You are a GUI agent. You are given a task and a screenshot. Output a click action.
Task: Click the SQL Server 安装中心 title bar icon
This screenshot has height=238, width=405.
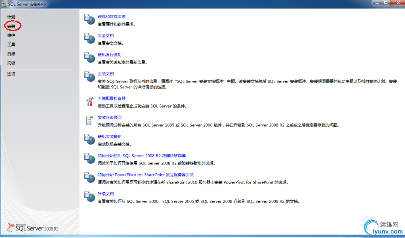[4, 4]
